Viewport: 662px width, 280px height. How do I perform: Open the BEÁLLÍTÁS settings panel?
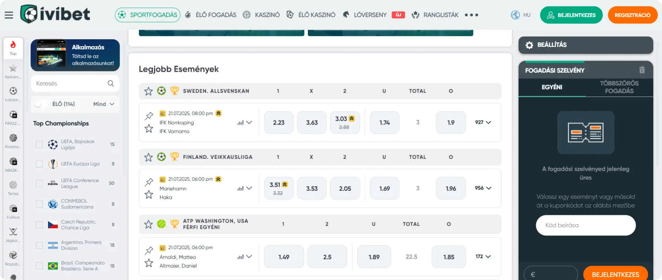tap(586, 45)
